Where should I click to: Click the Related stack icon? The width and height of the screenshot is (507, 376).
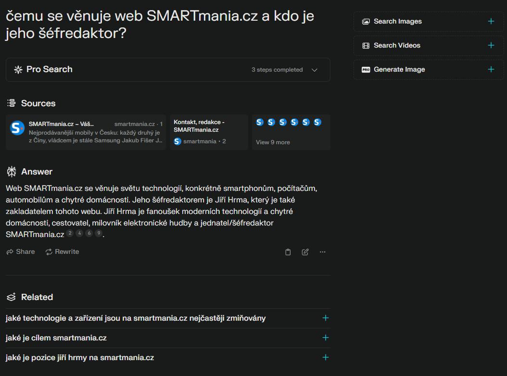pyautogui.click(x=12, y=297)
